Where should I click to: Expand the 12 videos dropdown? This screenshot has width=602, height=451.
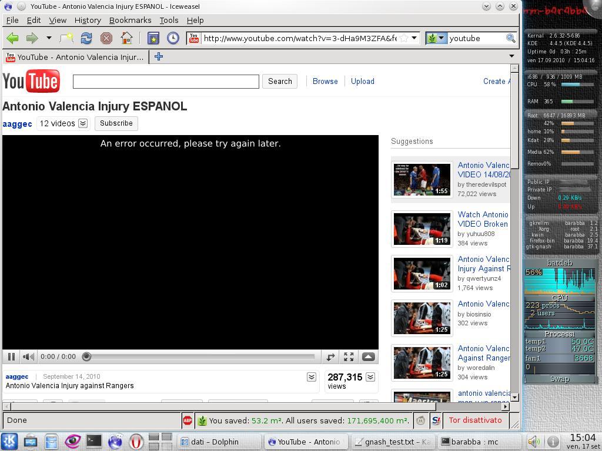pyautogui.click(x=83, y=123)
